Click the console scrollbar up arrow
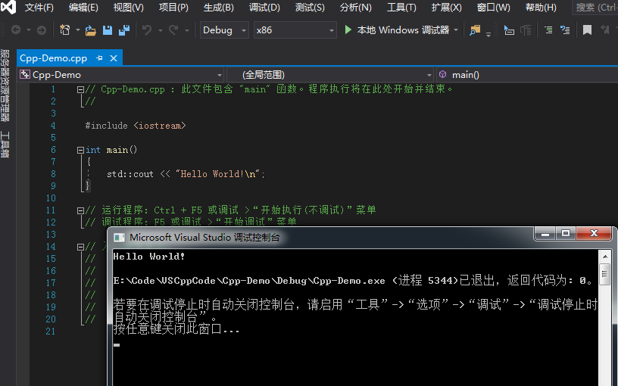618x386 pixels. (x=605, y=257)
